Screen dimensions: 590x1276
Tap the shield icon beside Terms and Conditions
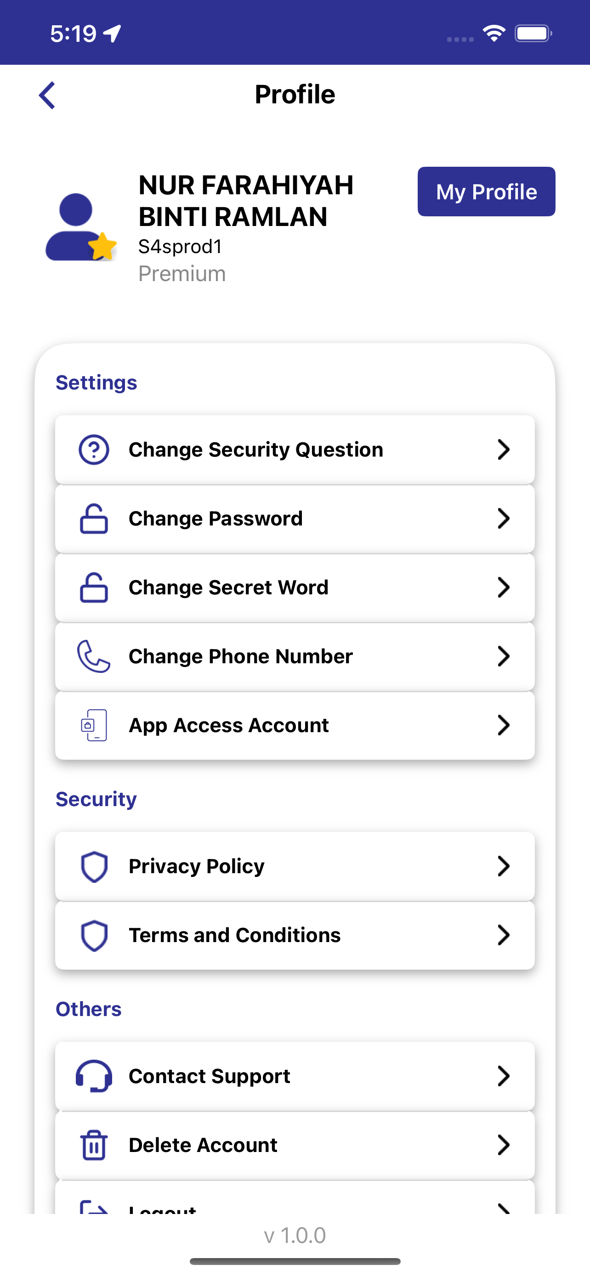pos(94,935)
